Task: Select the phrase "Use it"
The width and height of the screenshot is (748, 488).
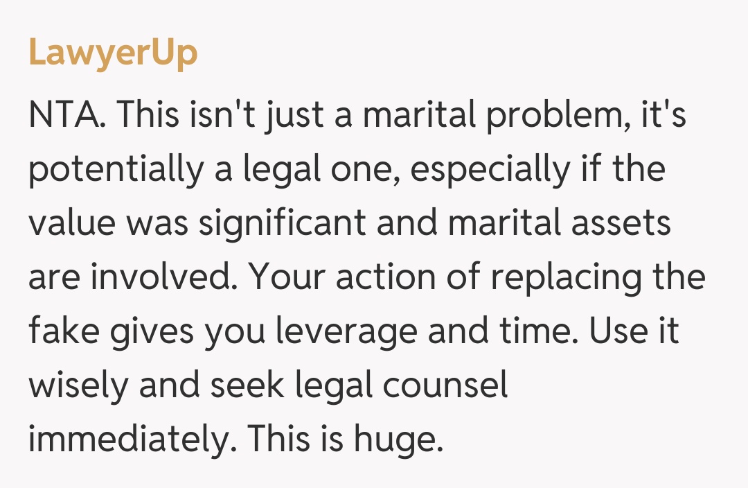Action: click(633, 332)
